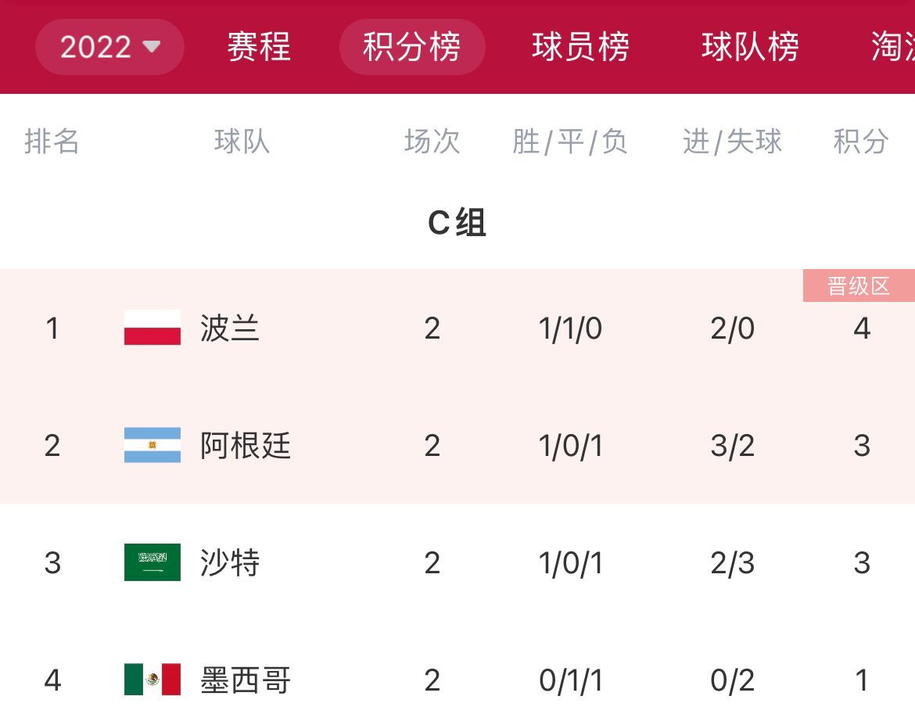
Task: Open team 阿根廷 details
Action: 245,445
